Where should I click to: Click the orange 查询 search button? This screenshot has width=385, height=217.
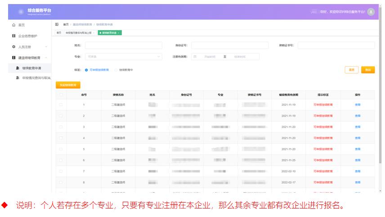(x=367, y=70)
